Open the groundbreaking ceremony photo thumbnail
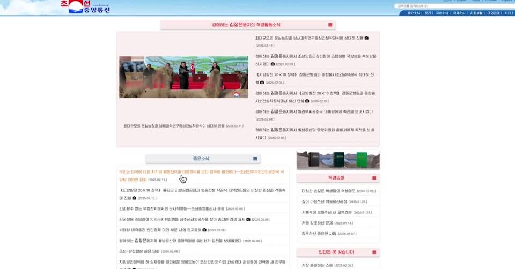The image size is (515, 269). (183, 77)
